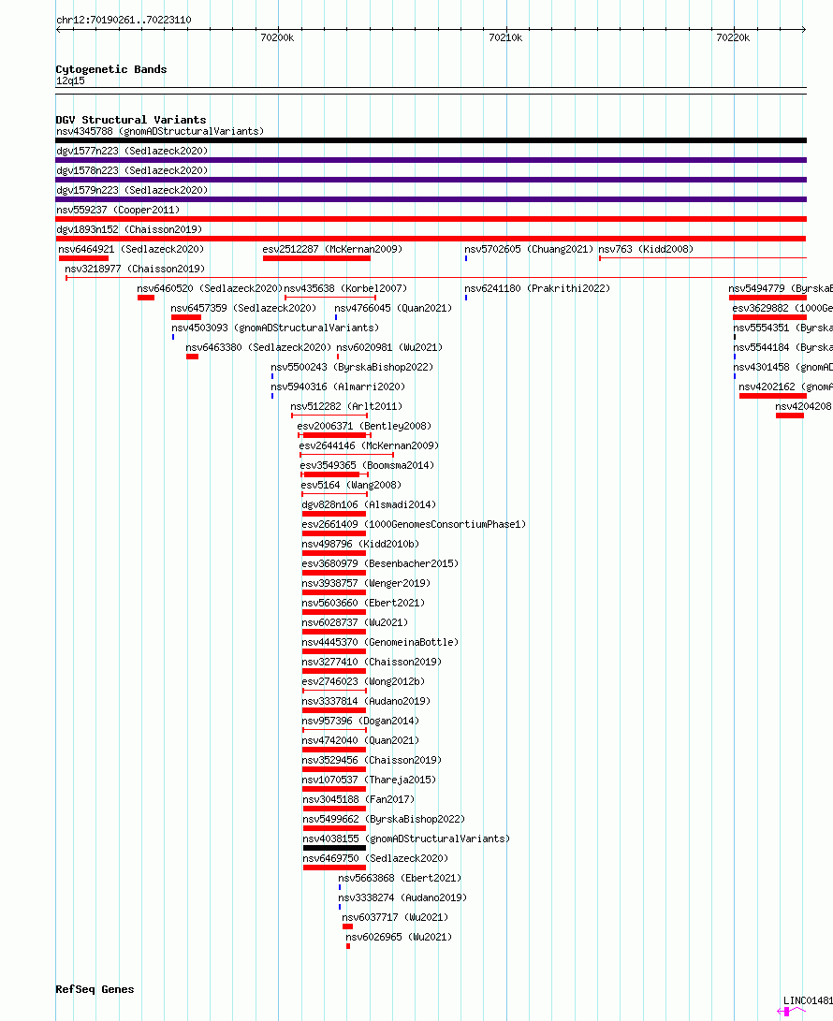Open nsv4742040 Quan2021 variant
This screenshot has width=833, height=1021.
pos(361,740)
